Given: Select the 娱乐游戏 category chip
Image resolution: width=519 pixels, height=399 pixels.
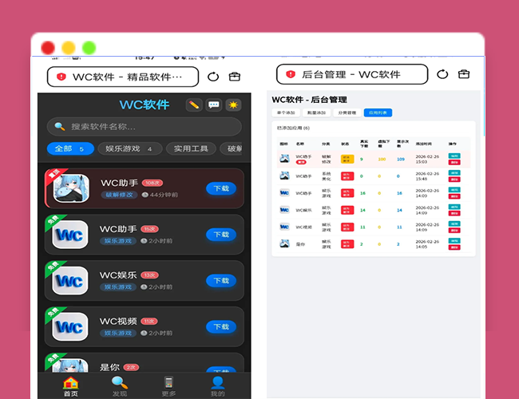Looking at the screenshot, I should click(x=129, y=149).
